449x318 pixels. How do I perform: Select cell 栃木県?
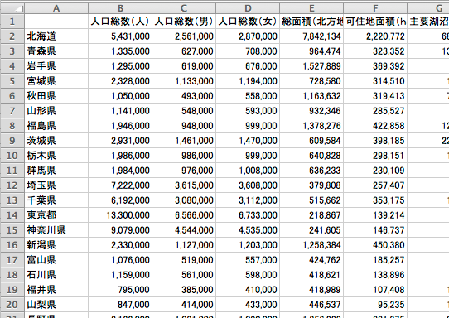(56, 156)
